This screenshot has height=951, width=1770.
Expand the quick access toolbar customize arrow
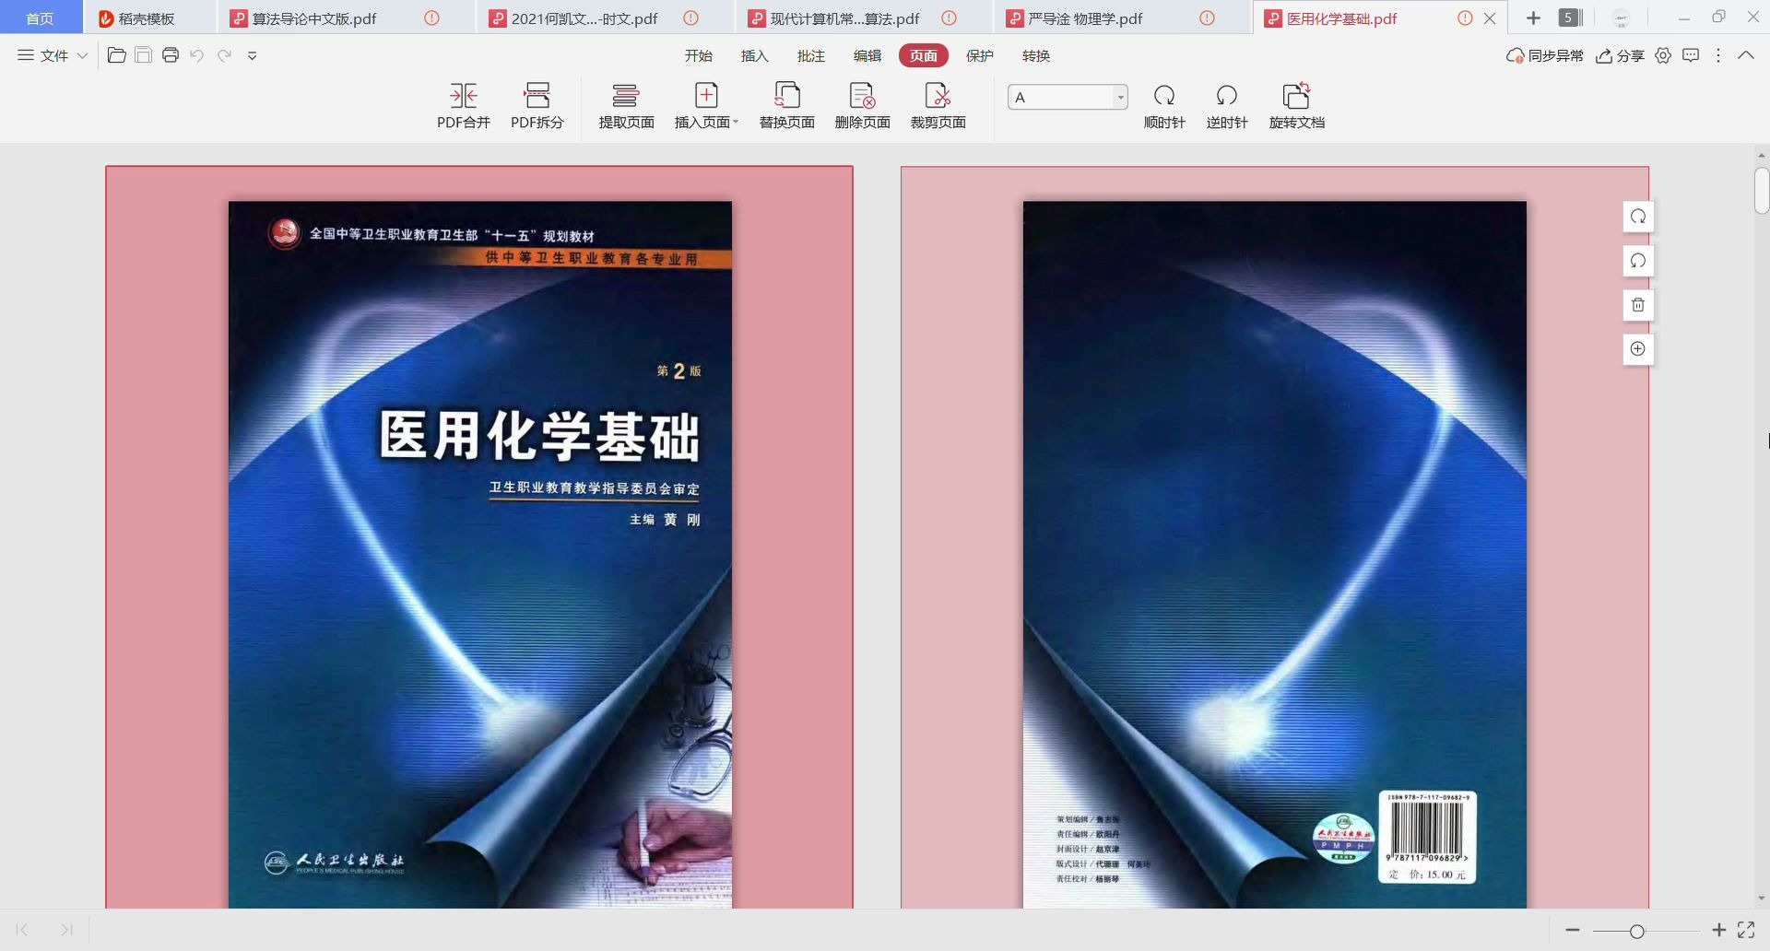pos(252,55)
